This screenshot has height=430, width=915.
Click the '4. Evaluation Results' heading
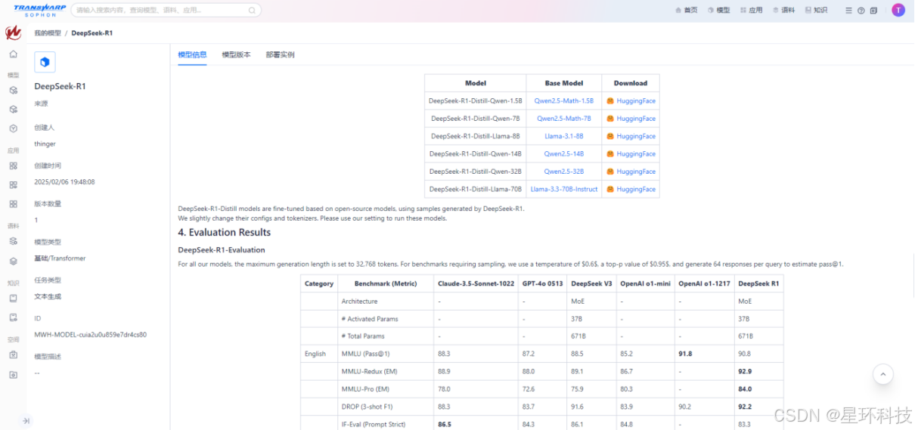pyautogui.click(x=224, y=232)
